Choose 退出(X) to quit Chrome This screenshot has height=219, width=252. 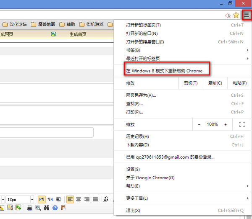click(x=183, y=210)
